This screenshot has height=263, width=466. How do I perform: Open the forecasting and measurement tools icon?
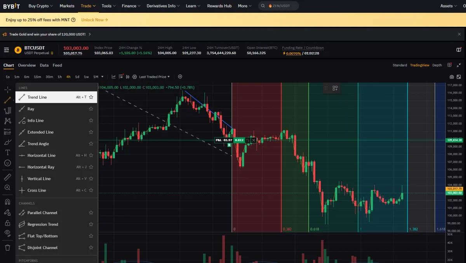[7, 131]
